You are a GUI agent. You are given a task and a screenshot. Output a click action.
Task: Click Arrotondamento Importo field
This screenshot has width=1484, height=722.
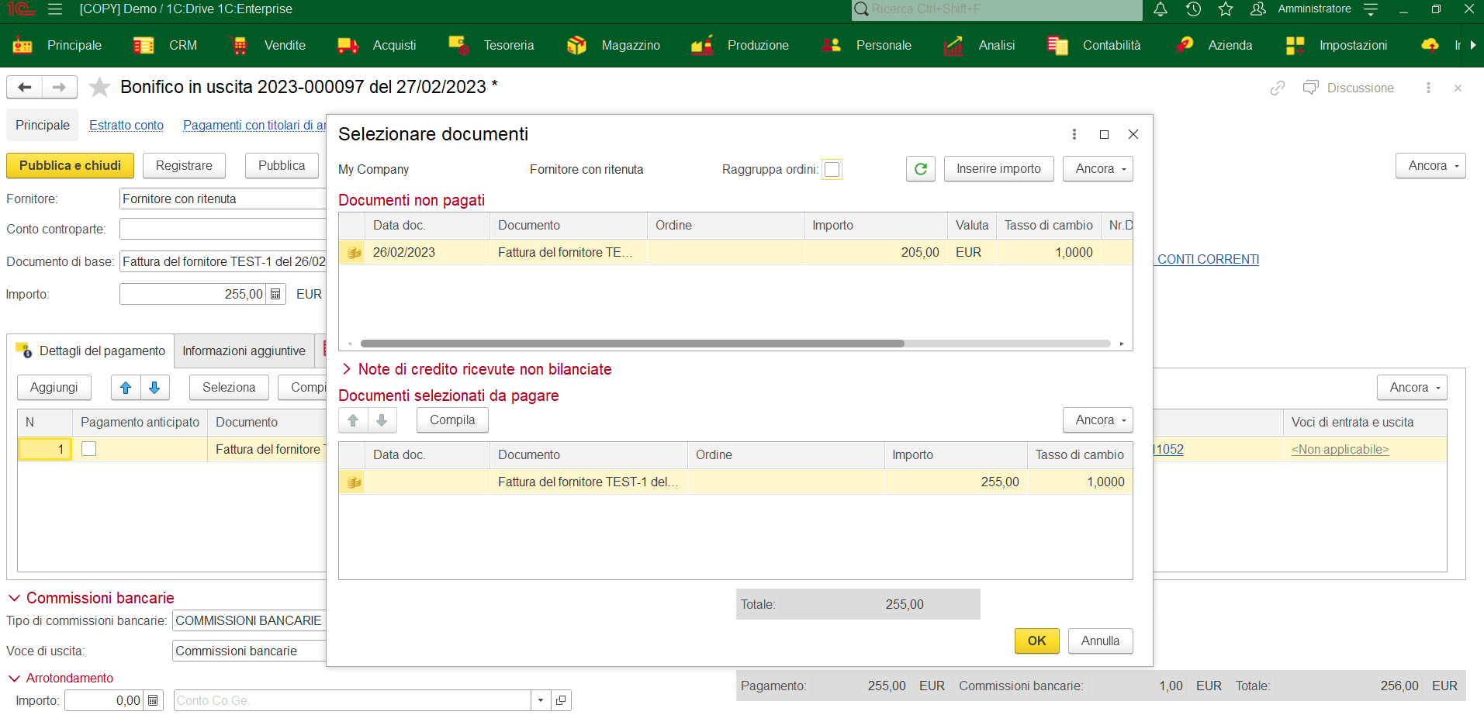pyautogui.click(x=104, y=700)
